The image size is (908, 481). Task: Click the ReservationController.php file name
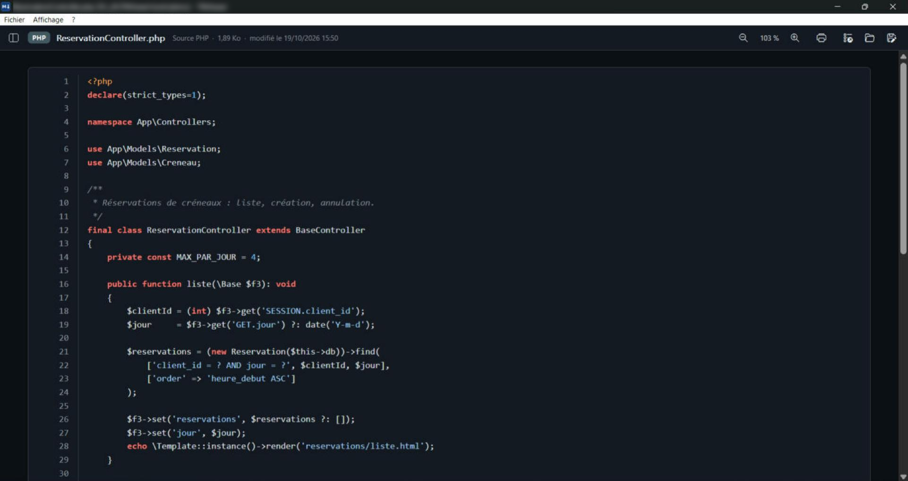coord(111,38)
